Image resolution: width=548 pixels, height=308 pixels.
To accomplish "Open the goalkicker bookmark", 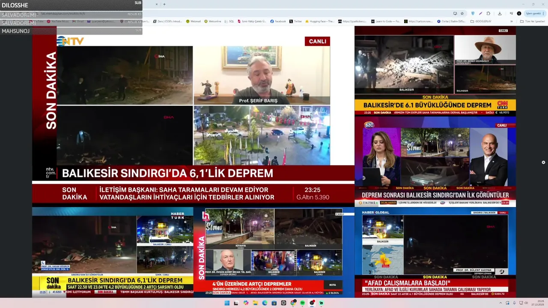I will coord(353,21).
